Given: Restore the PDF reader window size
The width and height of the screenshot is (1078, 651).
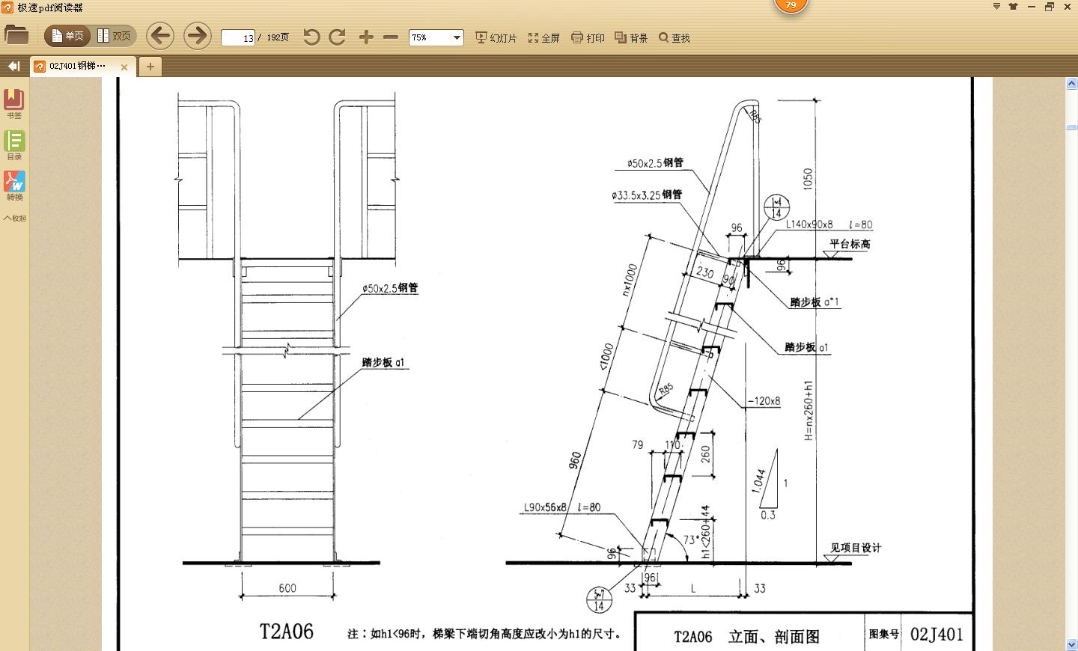Looking at the screenshot, I should tap(1049, 7).
